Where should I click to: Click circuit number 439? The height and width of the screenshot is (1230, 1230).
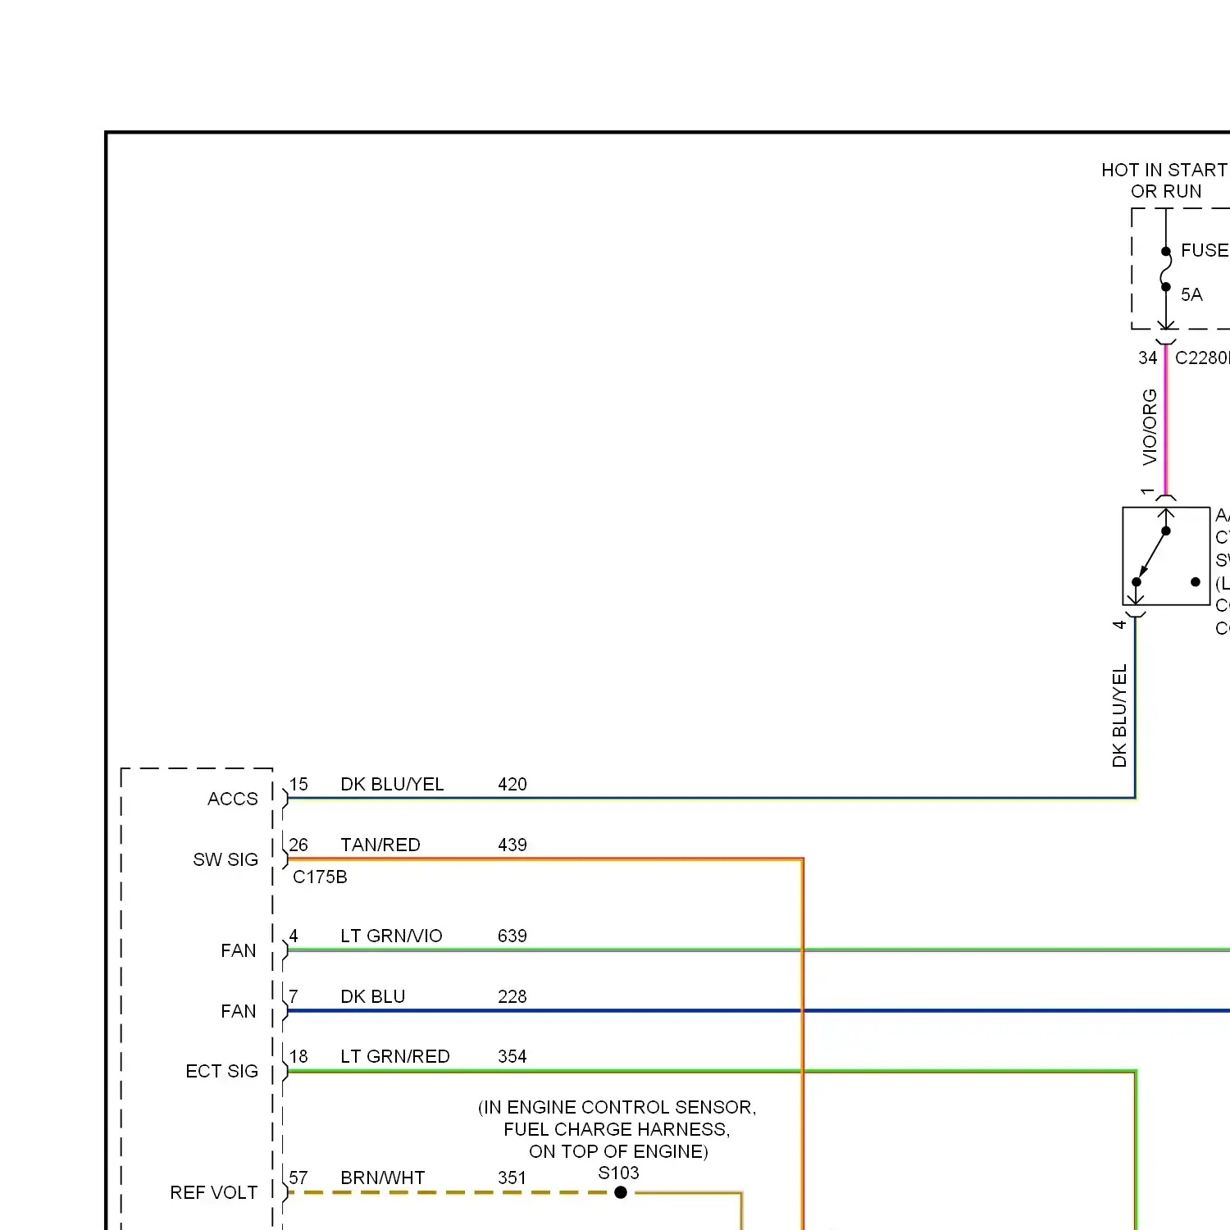512,845
